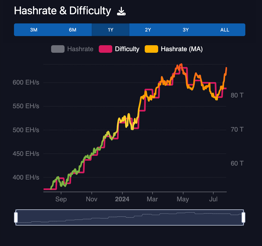
Task: Select the 1Y time range tab
Action: (111, 30)
